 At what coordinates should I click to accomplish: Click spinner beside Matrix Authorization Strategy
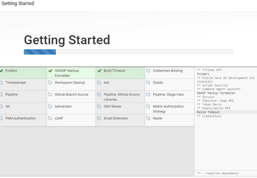148,106
